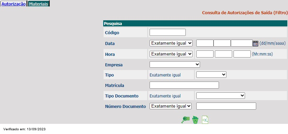
Task: Click the Número Documento value field
Action: coord(226,106)
